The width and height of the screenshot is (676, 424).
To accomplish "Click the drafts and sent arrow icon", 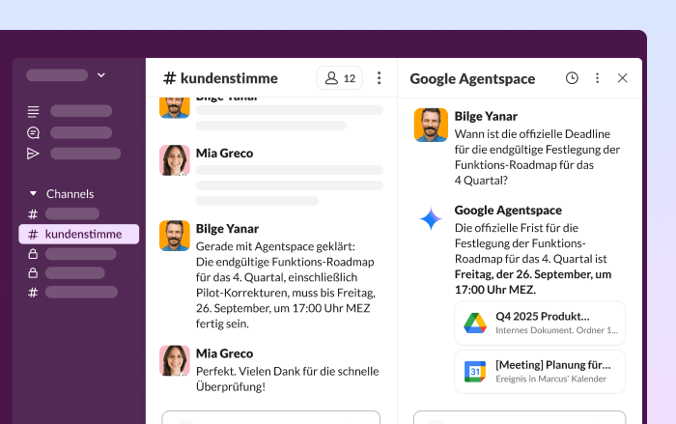I will pos(34,154).
